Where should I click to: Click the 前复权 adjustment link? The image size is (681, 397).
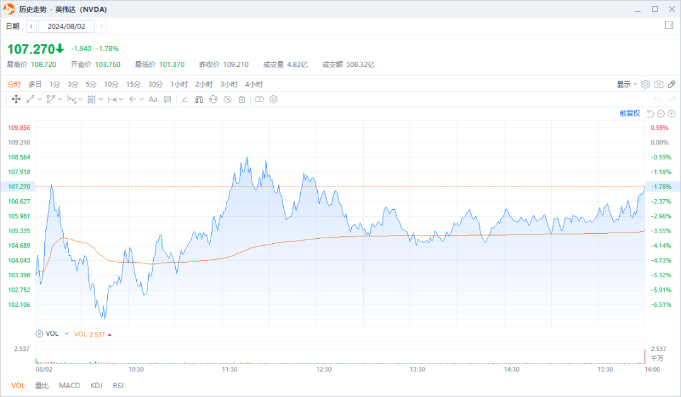point(629,113)
